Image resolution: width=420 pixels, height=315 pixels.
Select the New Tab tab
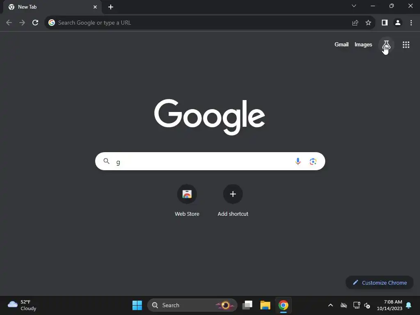click(x=52, y=7)
